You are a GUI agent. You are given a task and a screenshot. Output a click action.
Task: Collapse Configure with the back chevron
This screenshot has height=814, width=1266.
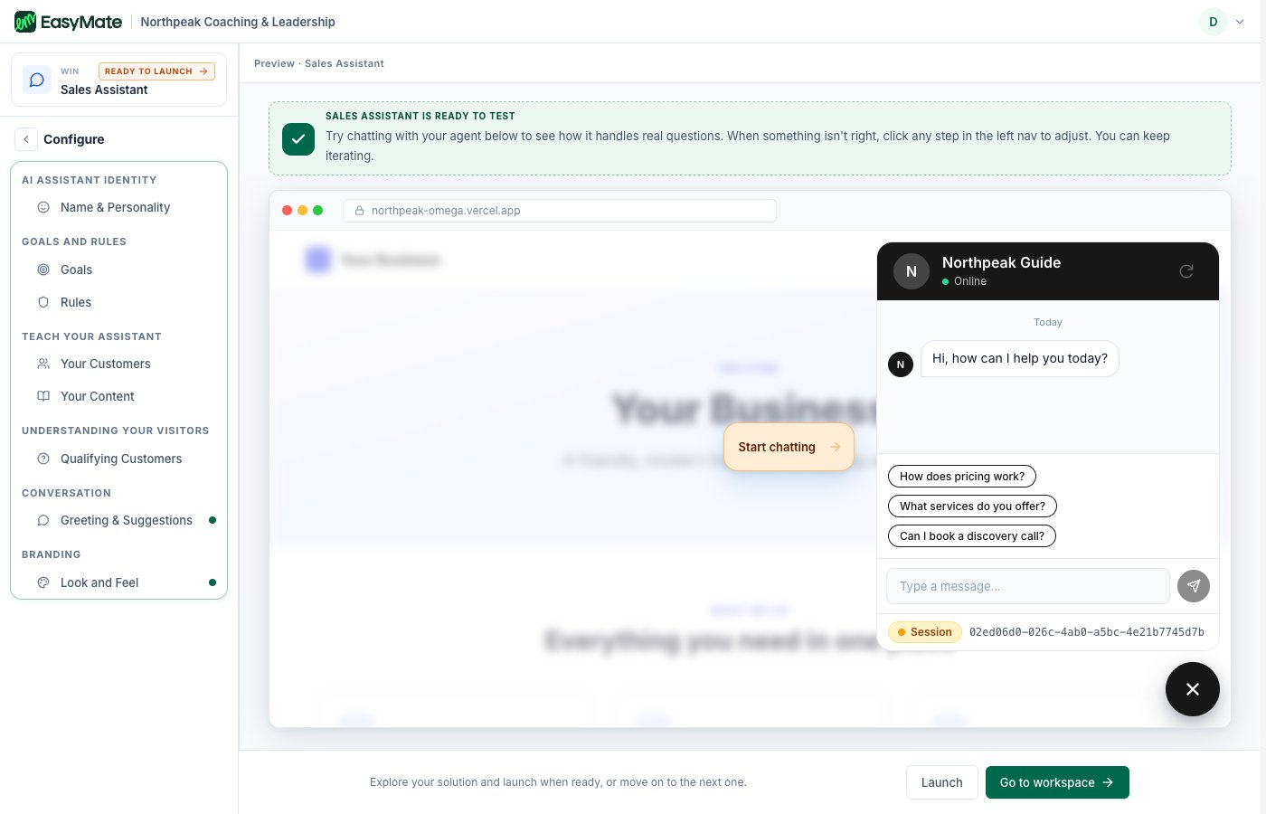pyautogui.click(x=26, y=139)
